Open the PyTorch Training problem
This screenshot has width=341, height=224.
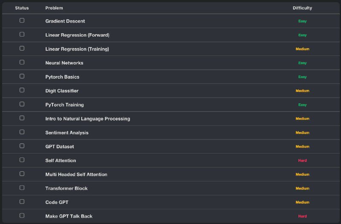click(64, 105)
